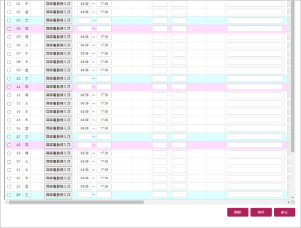
Task: Click the horizontal scrollbar thumb under the table
Action: [x=77, y=202]
